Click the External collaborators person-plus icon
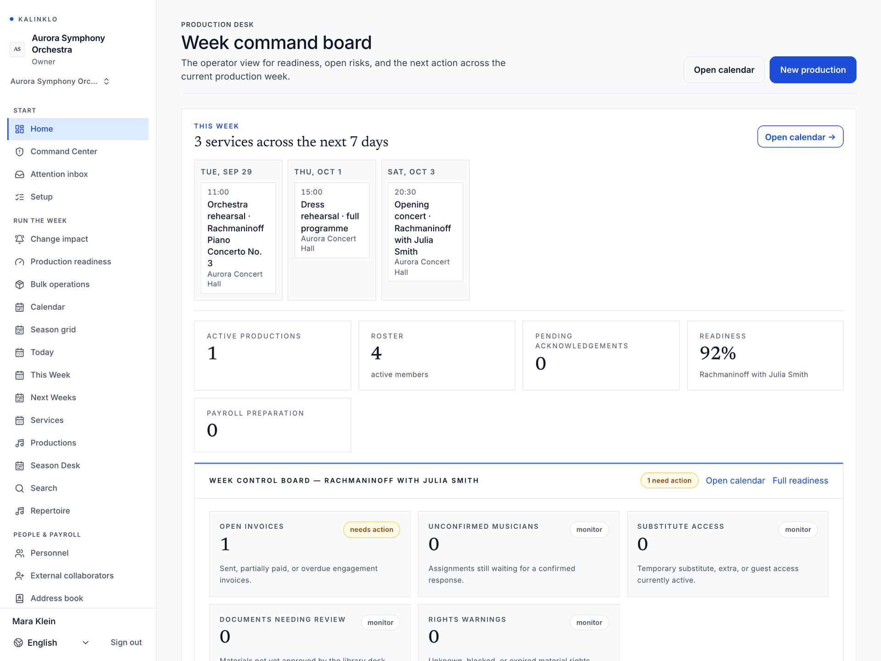881x661 pixels. click(19, 576)
